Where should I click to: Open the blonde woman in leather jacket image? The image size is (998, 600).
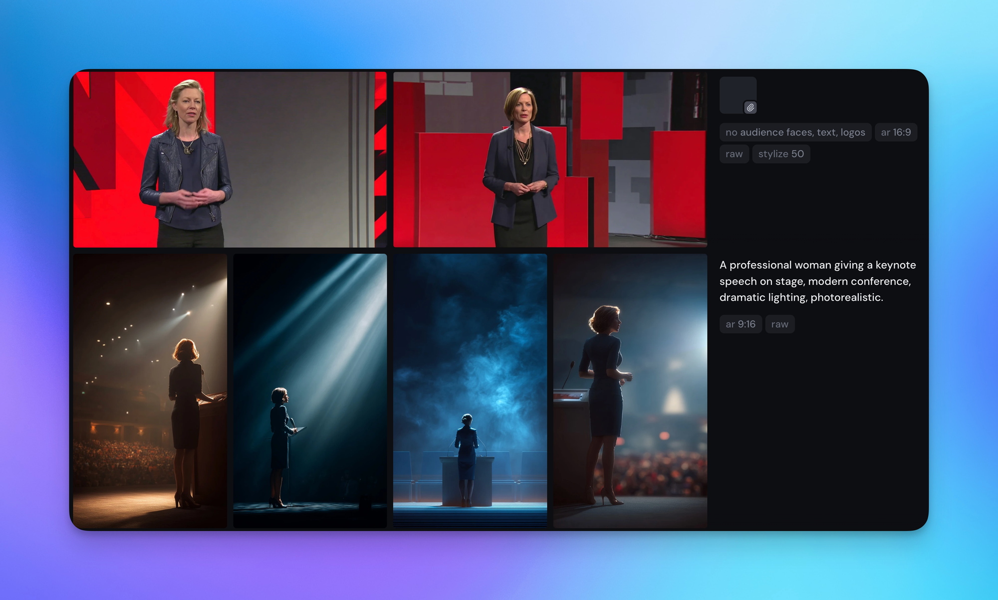point(230,160)
